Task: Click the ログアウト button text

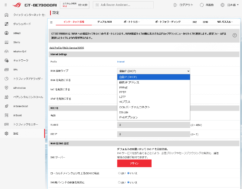Action: pyautogui.click(x=186, y=5)
